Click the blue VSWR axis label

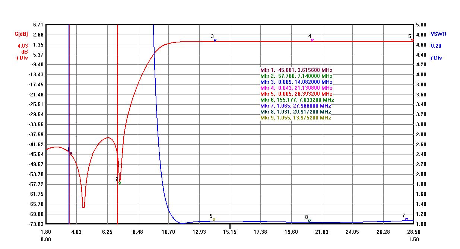pyautogui.click(x=438, y=34)
